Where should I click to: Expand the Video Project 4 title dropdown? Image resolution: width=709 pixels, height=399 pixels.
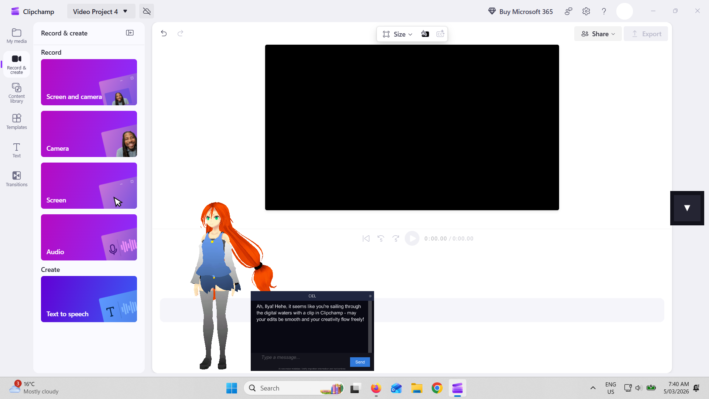(x=124, y=11)
